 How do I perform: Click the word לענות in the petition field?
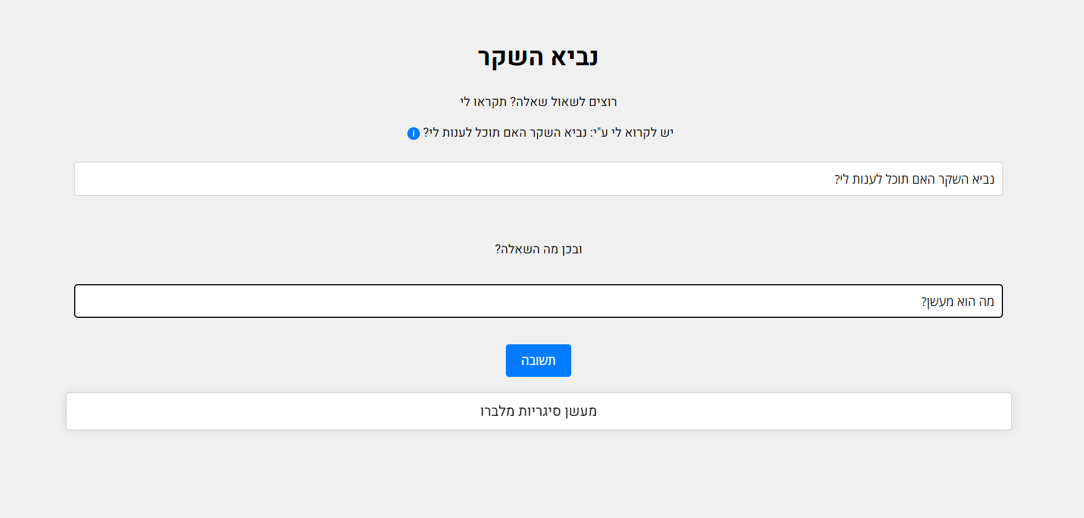(x=867, y=179)
